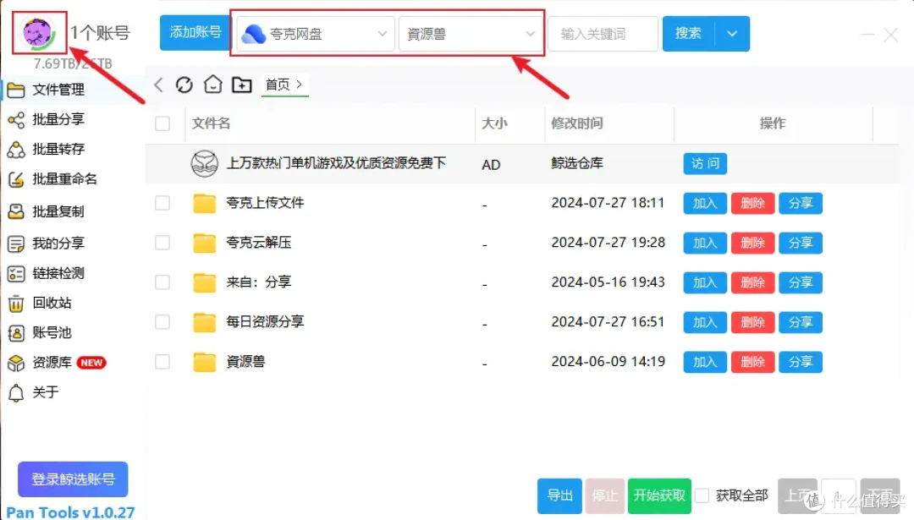Click the folder name 每日资源分享
Screen dimensions: 914x520
tap(265, 321)
